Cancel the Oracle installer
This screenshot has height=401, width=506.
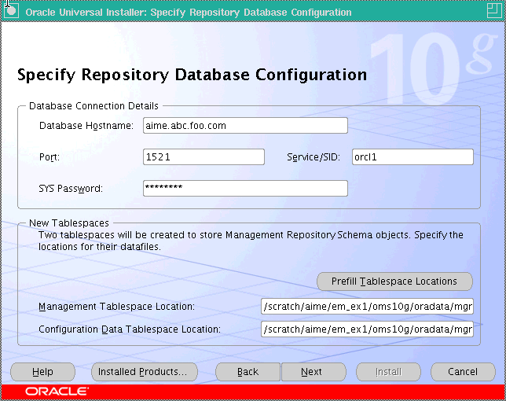click(463, 372)
